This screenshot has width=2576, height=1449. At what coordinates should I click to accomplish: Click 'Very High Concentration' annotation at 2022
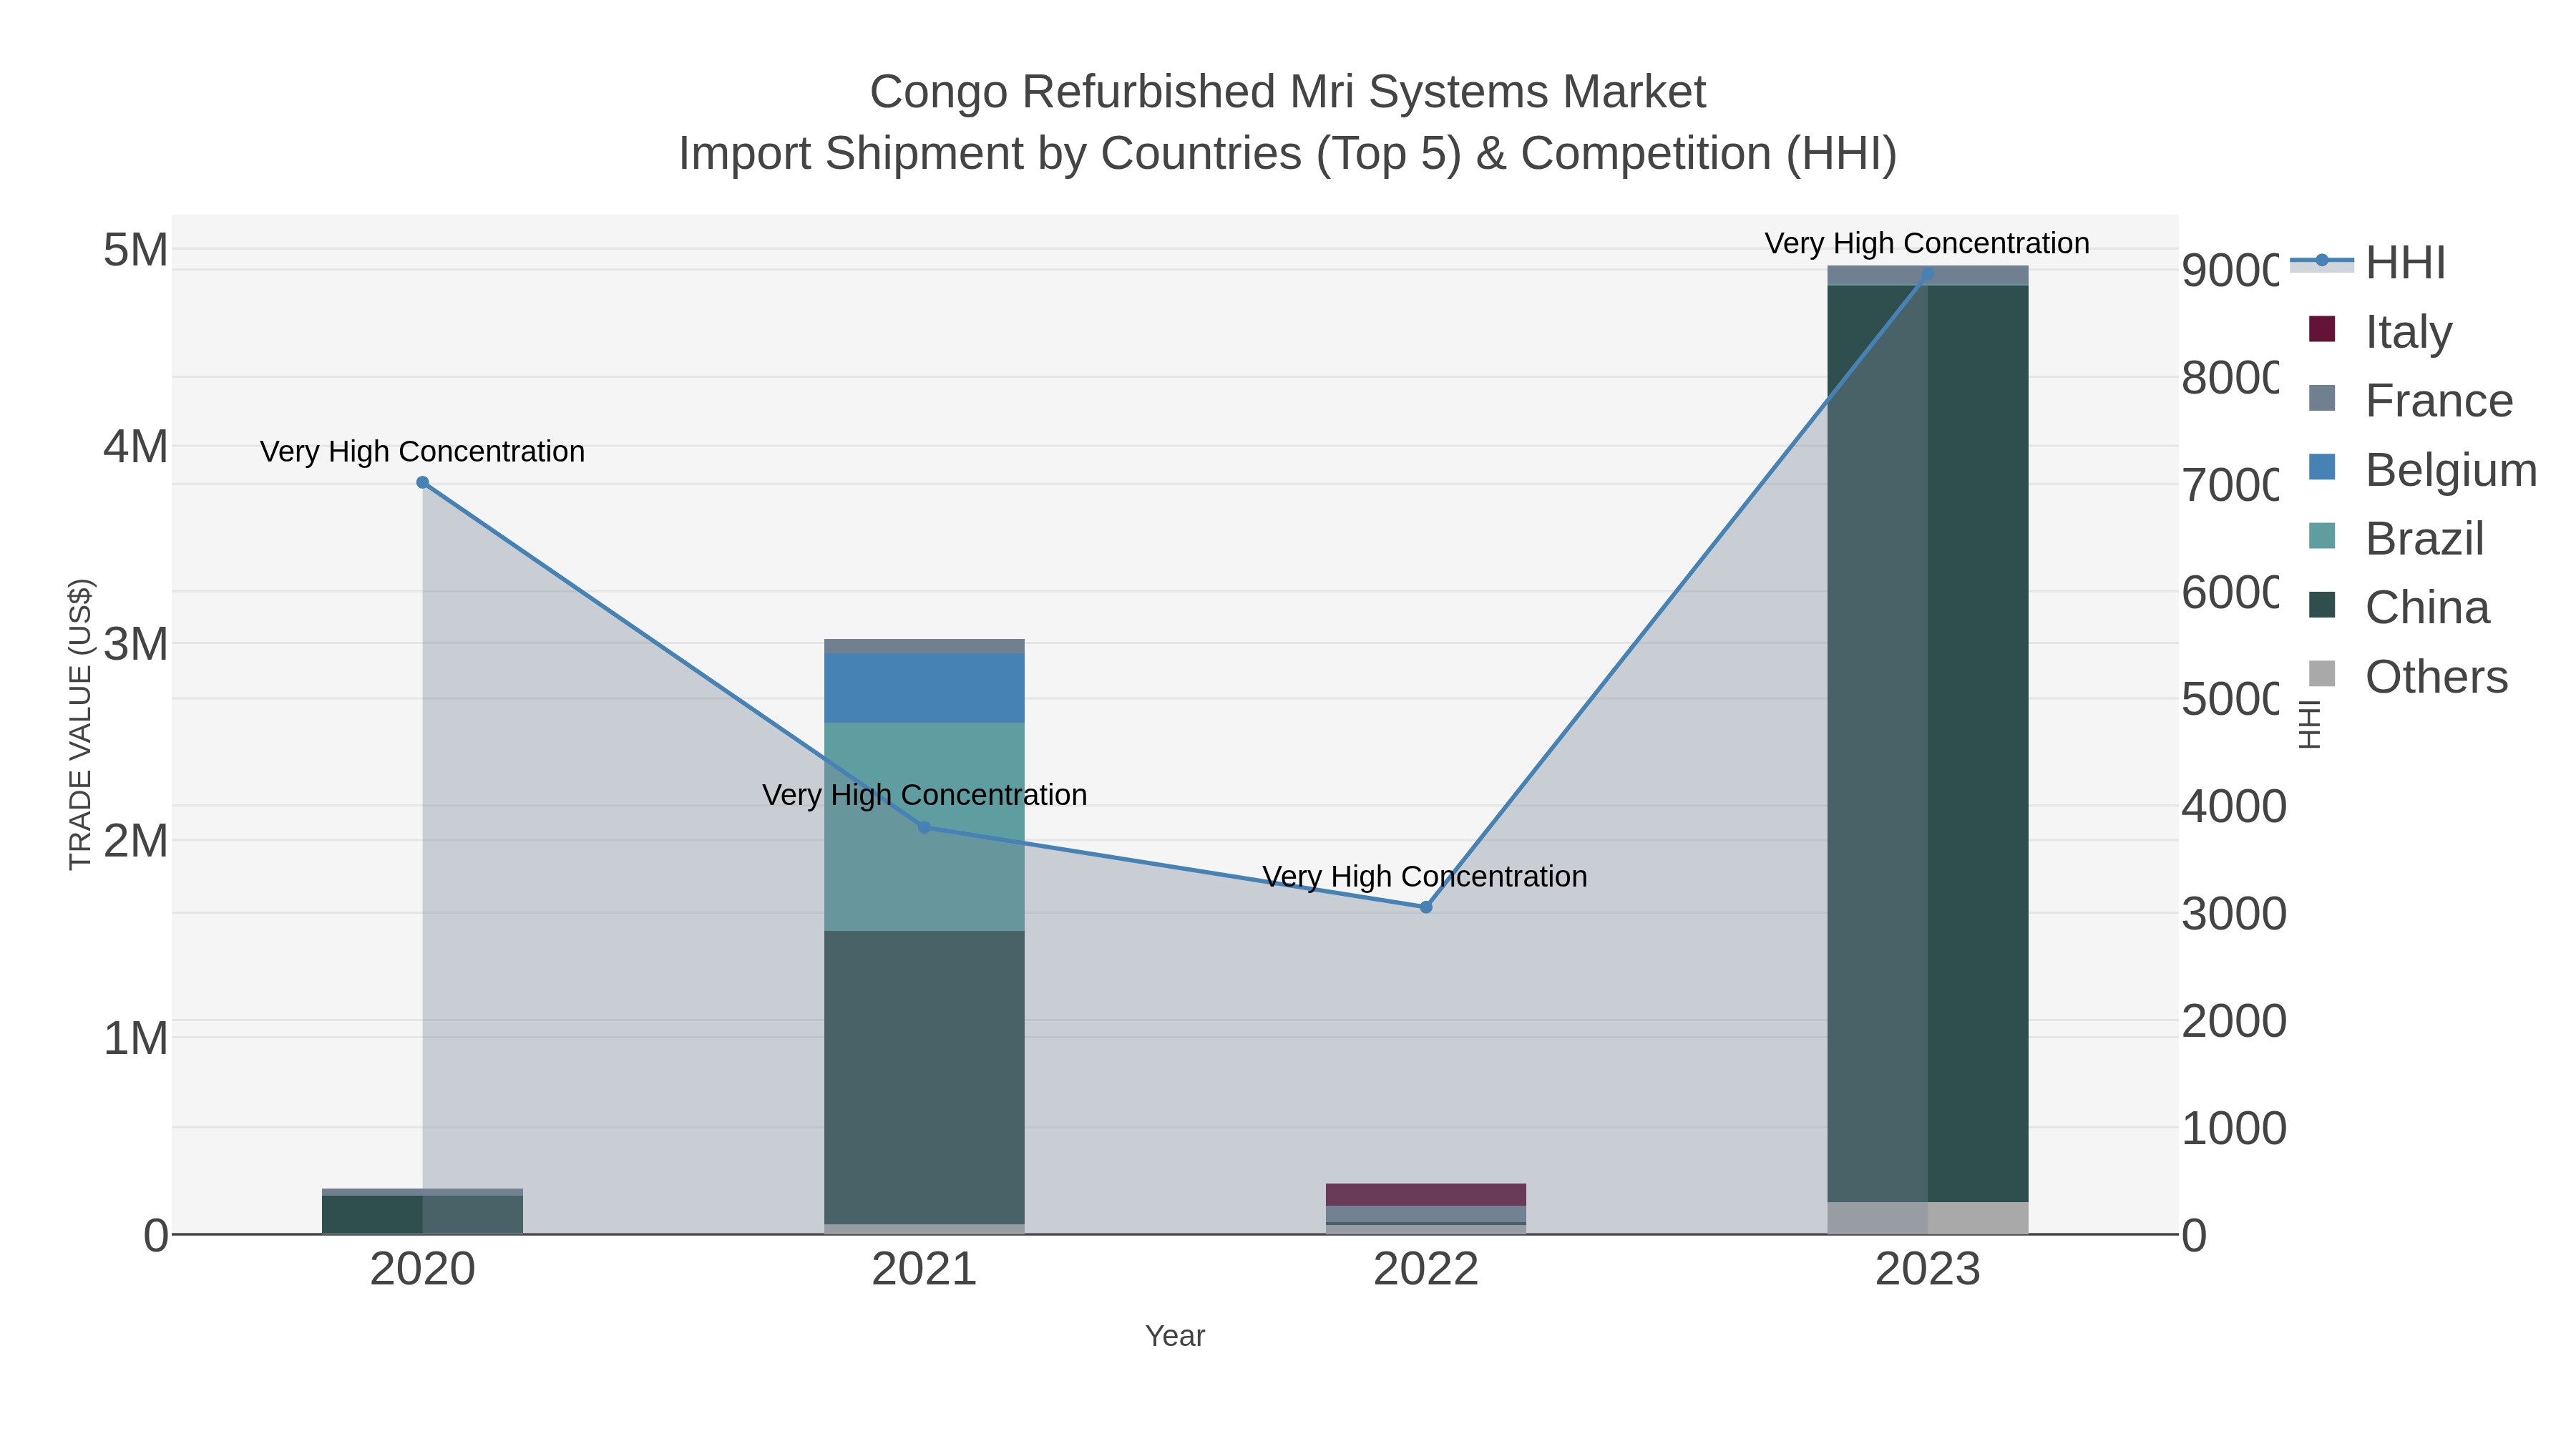(x=1425, y=876)
